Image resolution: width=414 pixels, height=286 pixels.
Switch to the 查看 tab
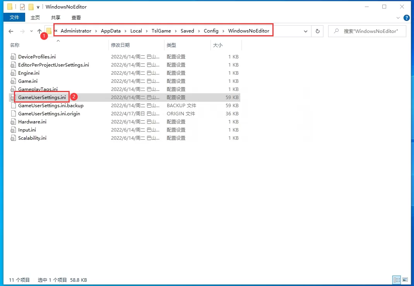click(x=76, y=17)
